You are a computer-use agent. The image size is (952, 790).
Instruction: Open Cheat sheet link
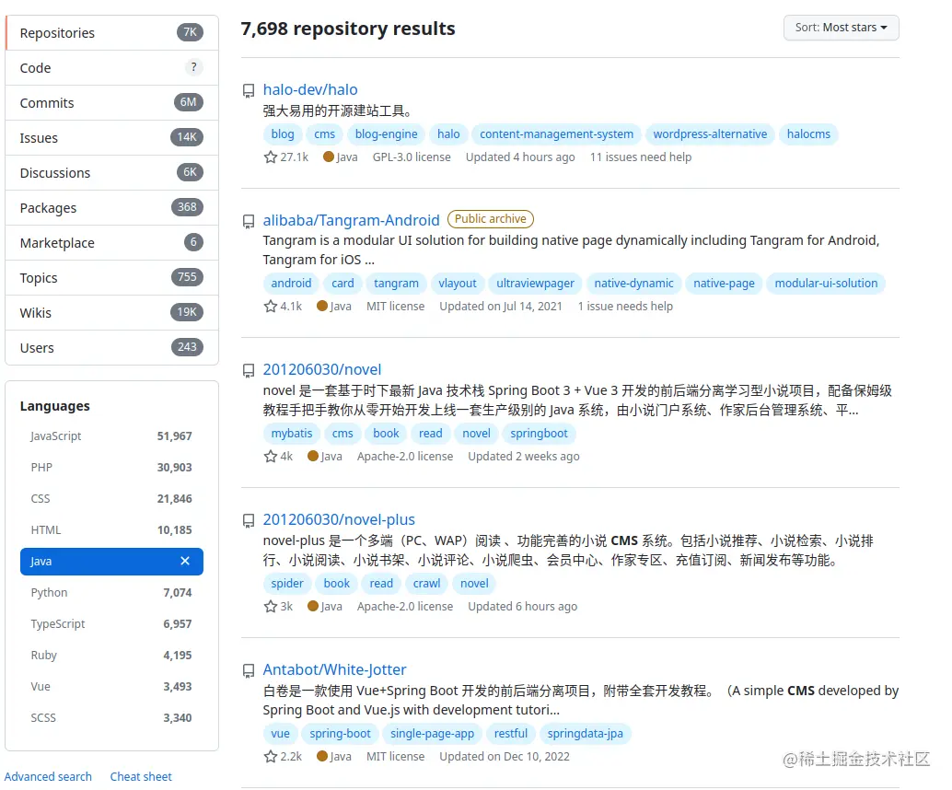pyautogui.click(x=141, y=776)
